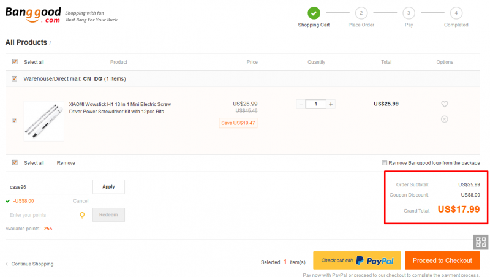490x277 pixels.
Task: Click the quantity field showing 1
Action: tap(315, 104)
